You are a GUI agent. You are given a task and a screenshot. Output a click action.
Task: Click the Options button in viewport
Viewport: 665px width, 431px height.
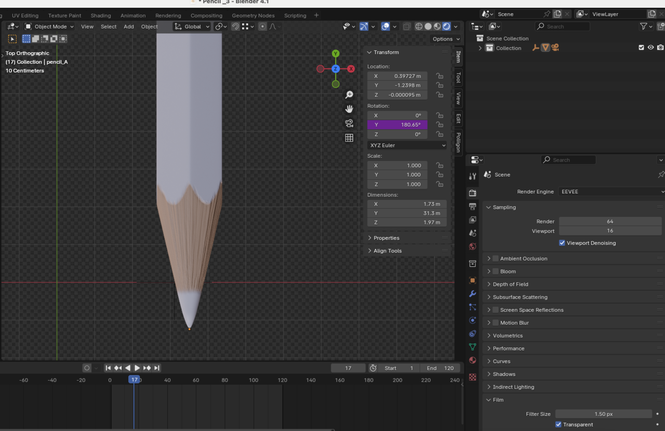pos(446,39)
